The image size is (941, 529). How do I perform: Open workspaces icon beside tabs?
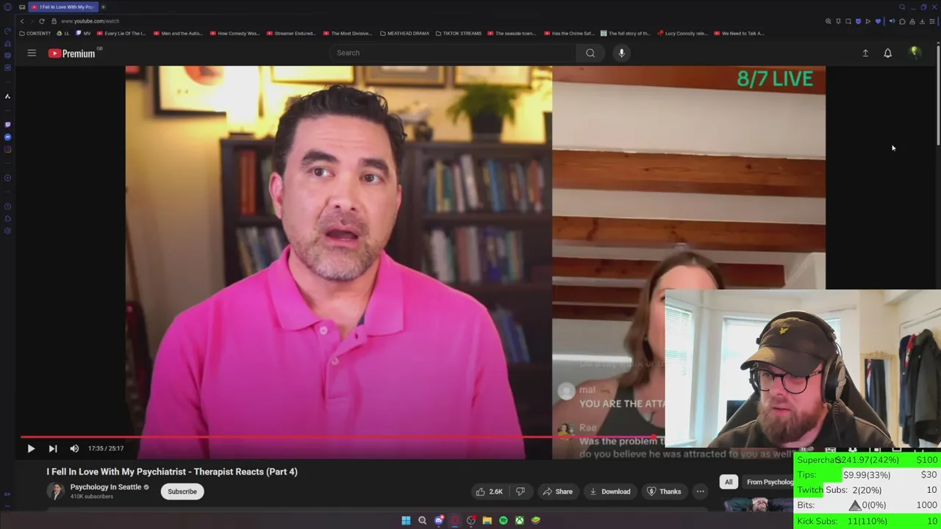(x=23, y=7)
